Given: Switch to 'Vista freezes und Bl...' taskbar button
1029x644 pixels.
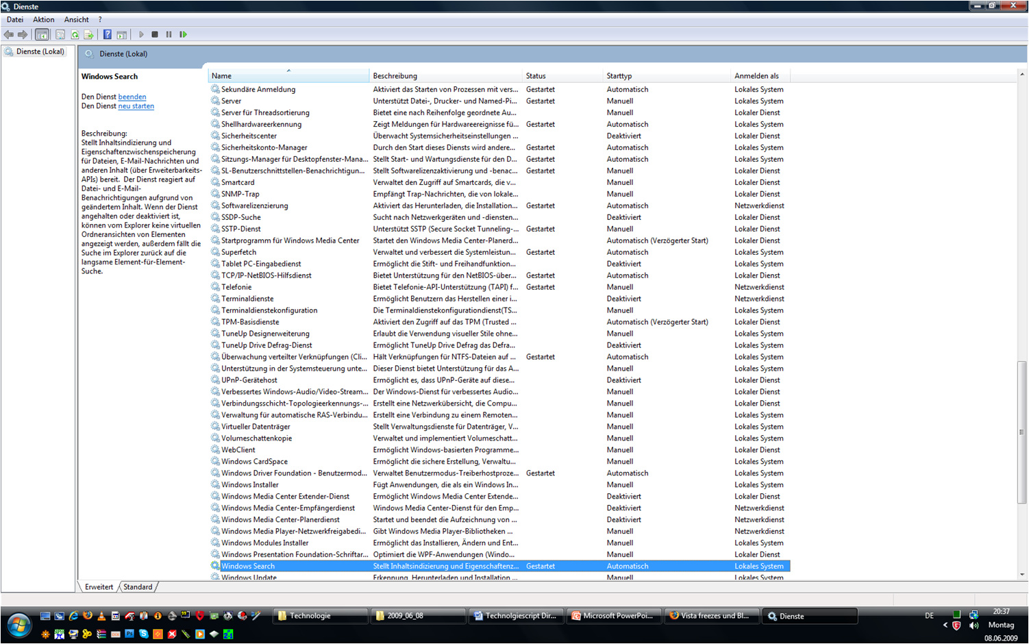Looking at the screenshot, I should coord(712,616).
